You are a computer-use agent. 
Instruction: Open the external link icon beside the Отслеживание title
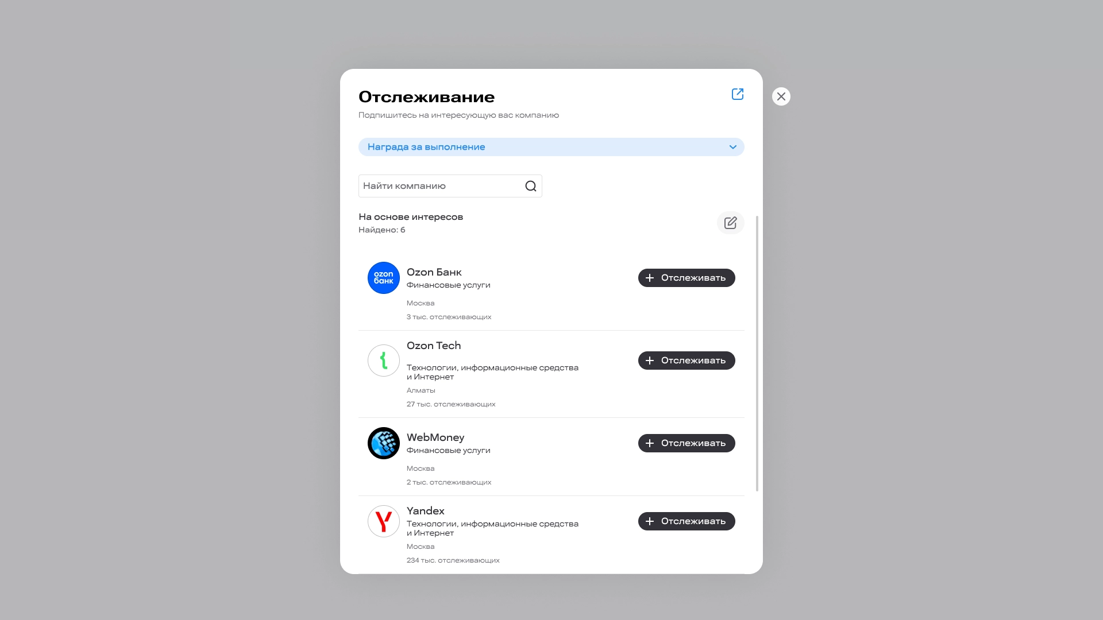(x=738, y=94)
